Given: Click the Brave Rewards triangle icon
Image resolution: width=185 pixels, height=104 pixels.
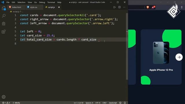Looking at the screenshot, I should [153, 7].
